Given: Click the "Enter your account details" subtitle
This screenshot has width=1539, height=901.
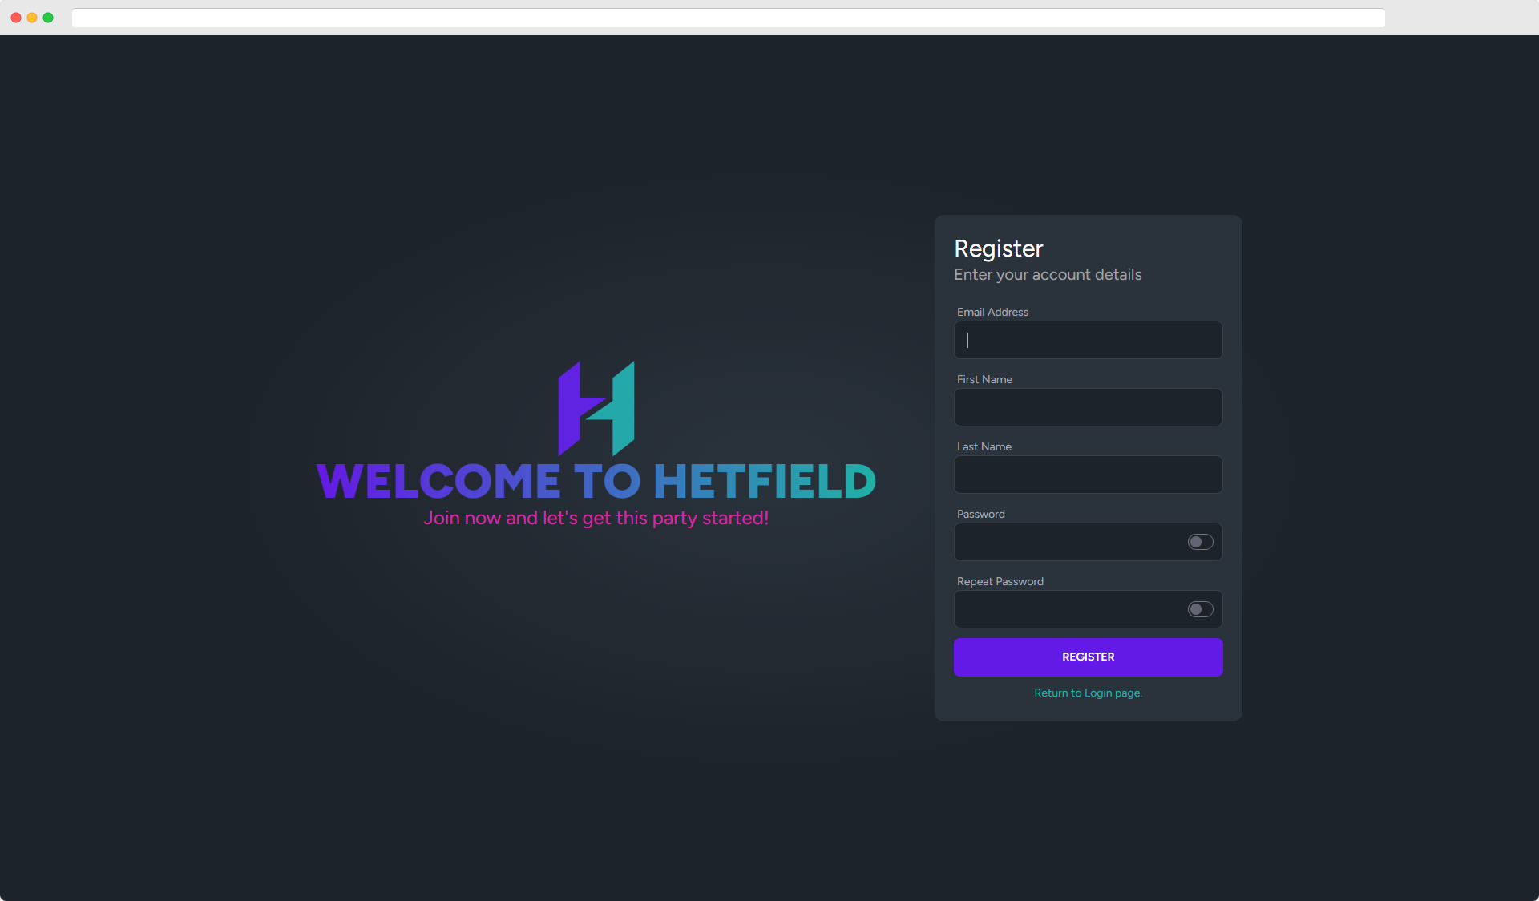Looking at the screenshot, I should (1048, 274).
